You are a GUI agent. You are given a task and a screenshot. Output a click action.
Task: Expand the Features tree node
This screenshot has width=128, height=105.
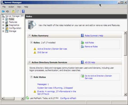pos(3,22)
